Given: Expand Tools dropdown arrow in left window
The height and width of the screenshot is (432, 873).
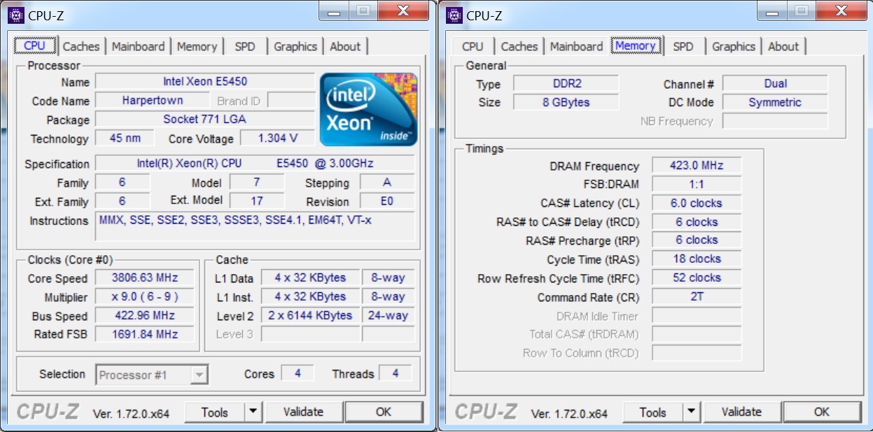Looking at the screenshot, I should tap(253, 412).
